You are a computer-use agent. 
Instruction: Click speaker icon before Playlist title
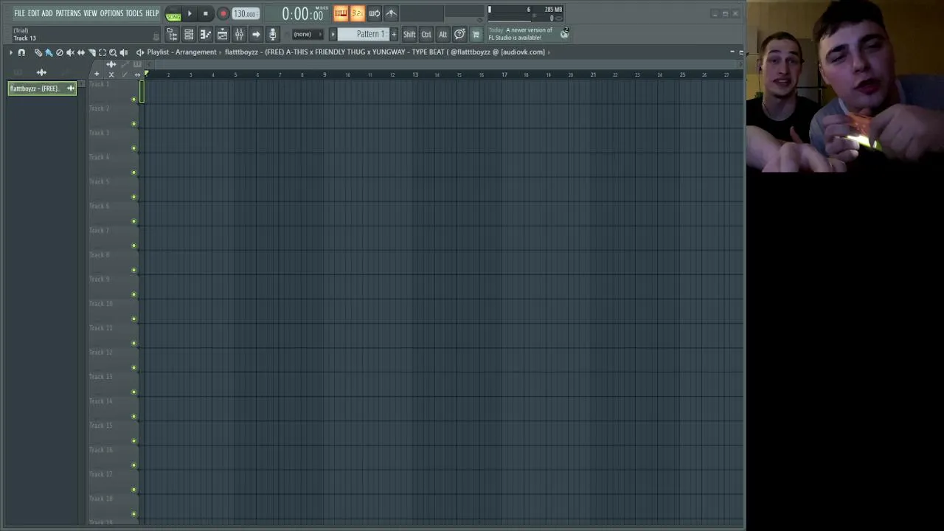(x=140, y=52)
